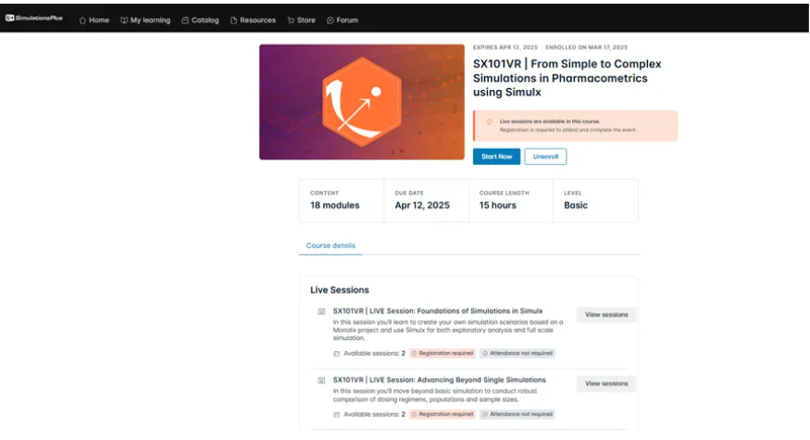Click first session's Registration required badge
This screenshot has height=440, width=810.
click(x=442, y=353)
